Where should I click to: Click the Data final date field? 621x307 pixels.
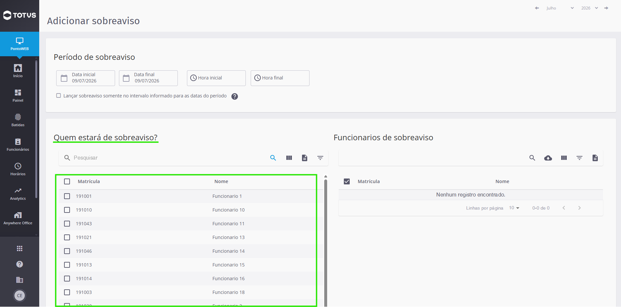pyautogui.click(x=148, y=78)
